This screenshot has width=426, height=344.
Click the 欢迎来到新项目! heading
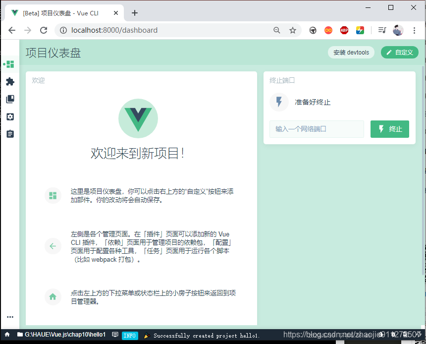click(138, 153)
